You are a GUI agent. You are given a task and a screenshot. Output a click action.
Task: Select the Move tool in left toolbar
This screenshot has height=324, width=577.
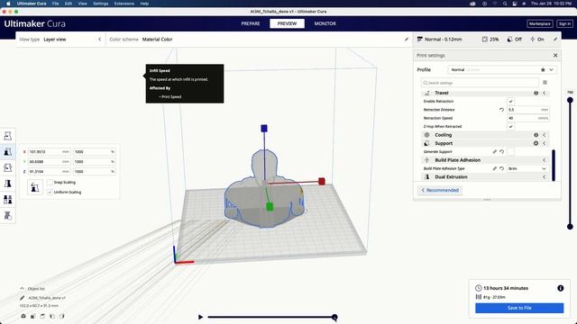8,136
